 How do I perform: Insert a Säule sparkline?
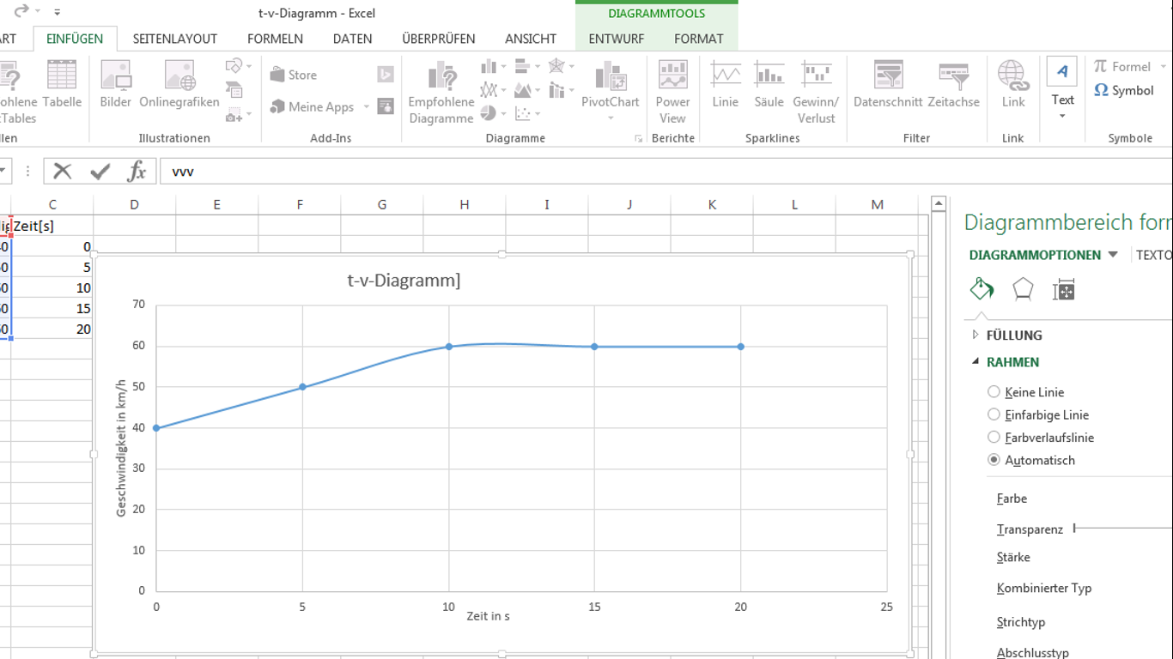pos(769,84)
